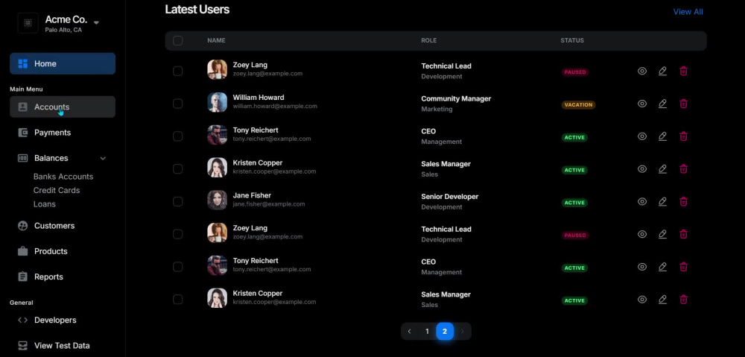This screenshot has width=745, height=357.
Task: Open the Acme Co. company dropdown arrow
Action: tap(96, 22)
